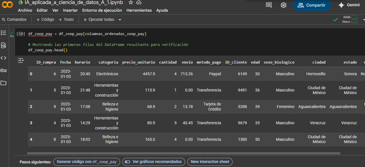Viewport: 365px width, 167px height.
Task: Click Ver gráficos recomendados
Action: pos(154,162)
